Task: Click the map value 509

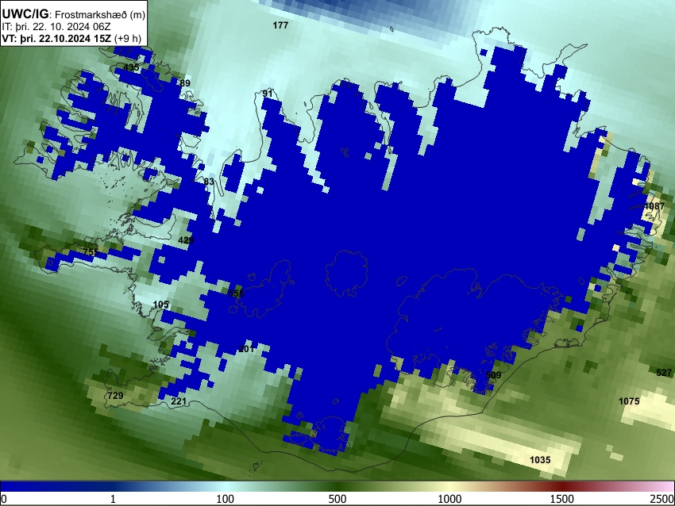Action: click(x=493, y=375)
